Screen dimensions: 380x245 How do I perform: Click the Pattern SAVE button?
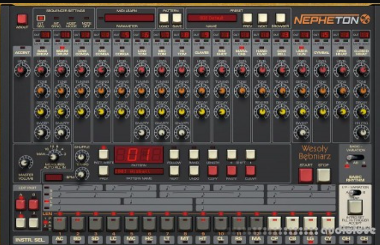coord(177,18)
